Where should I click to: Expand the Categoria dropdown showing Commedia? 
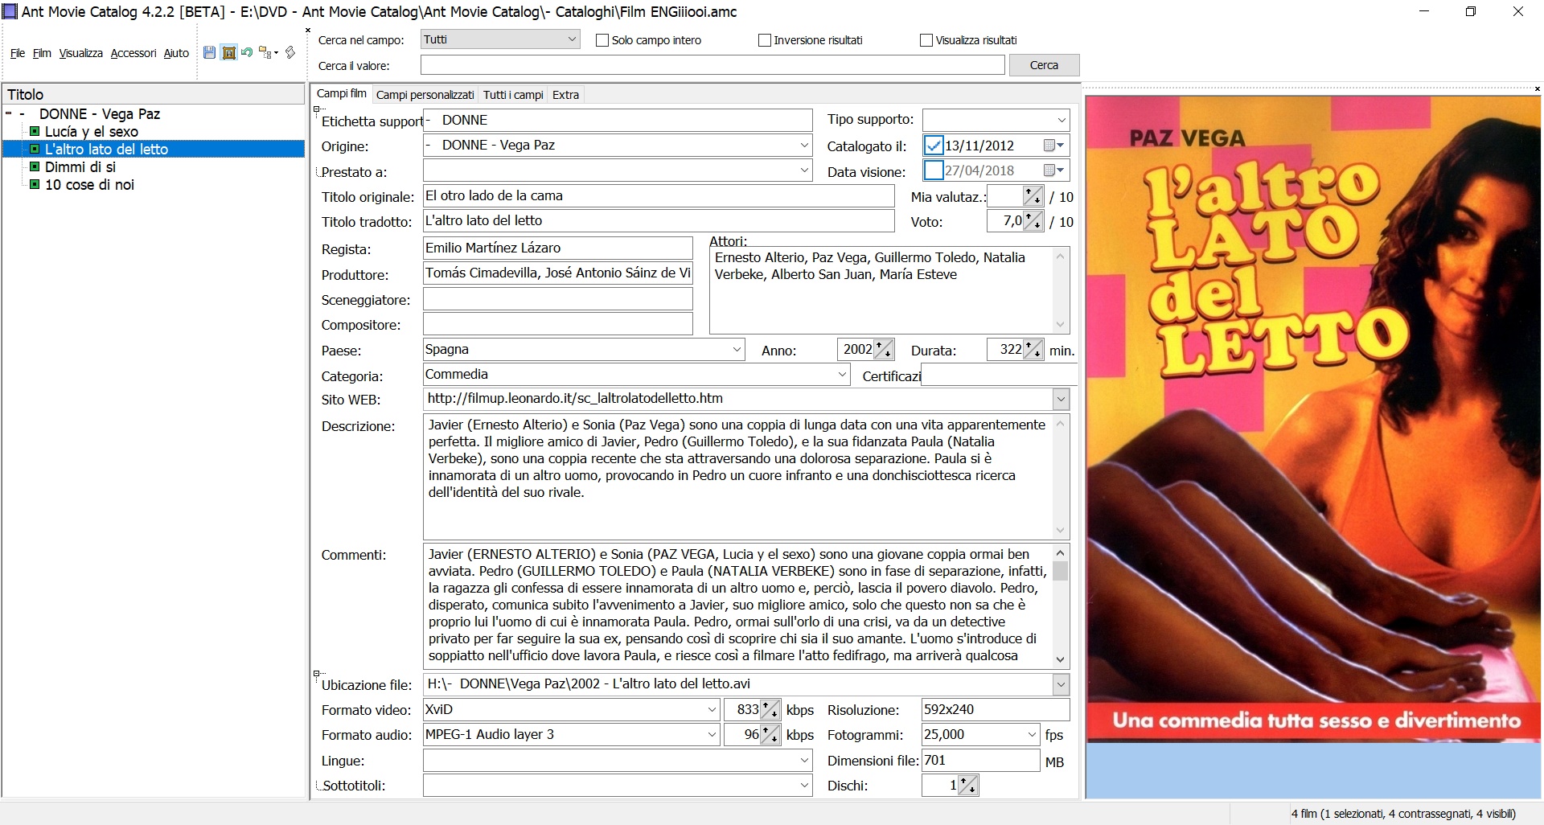pyautogui.click(x=842, y=375)
